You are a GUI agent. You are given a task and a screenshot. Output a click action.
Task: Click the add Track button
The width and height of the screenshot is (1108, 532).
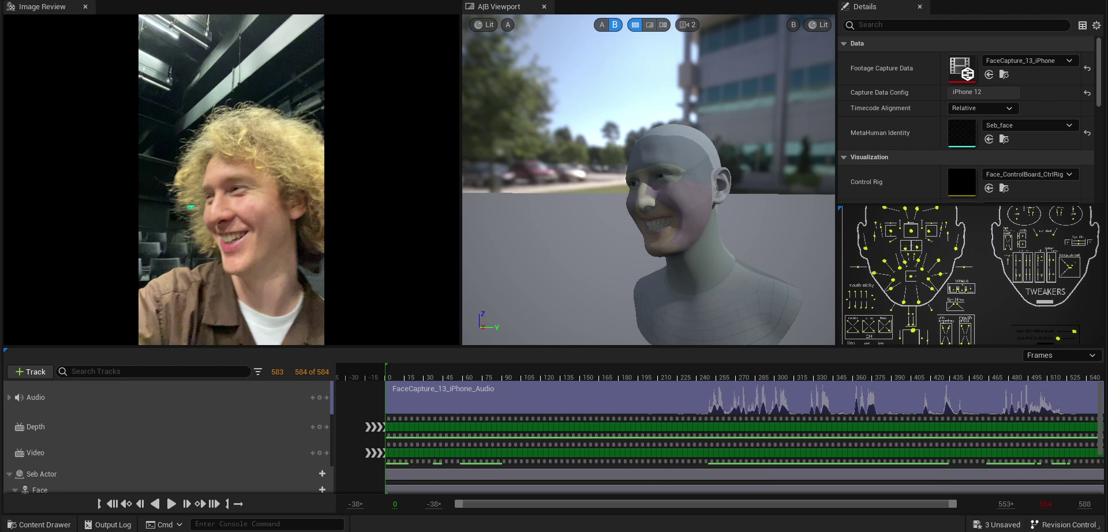pos(30,372)
